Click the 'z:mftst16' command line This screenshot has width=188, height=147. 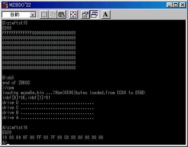click(15, 127)
